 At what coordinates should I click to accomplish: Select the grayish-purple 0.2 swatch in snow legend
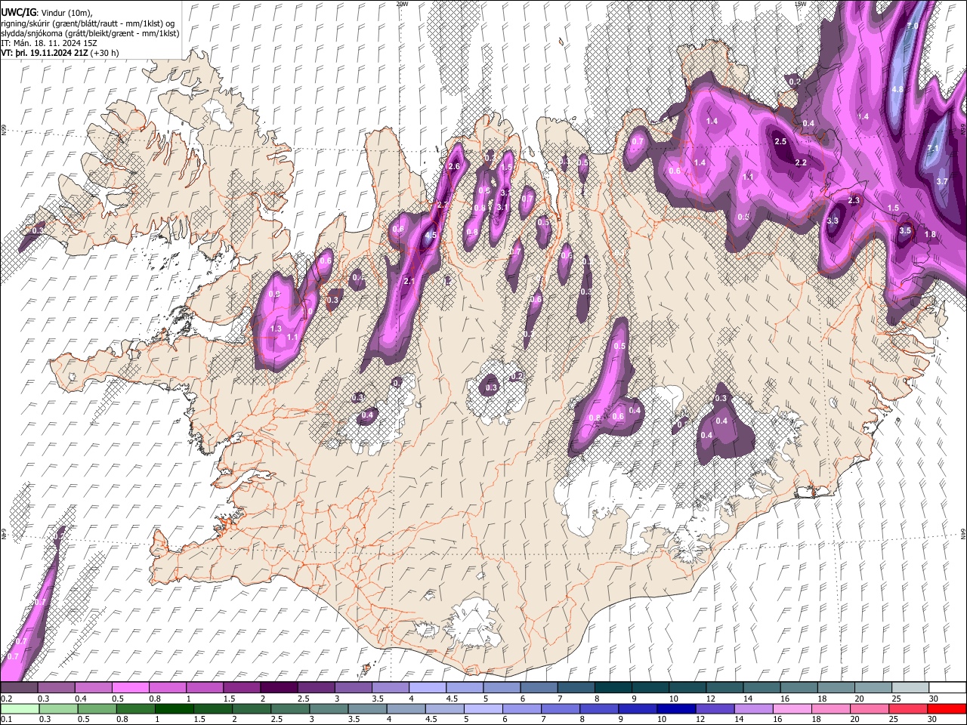[x=19, y=687]
